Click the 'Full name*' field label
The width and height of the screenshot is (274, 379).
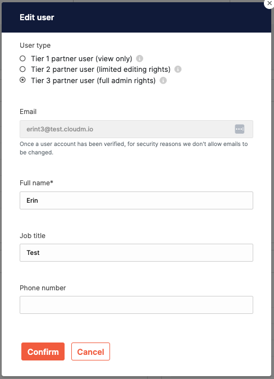[36, 183]
